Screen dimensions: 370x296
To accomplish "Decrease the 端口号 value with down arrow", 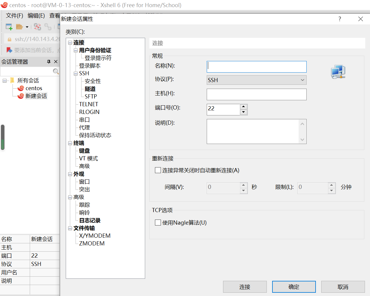I will (244, 112).
